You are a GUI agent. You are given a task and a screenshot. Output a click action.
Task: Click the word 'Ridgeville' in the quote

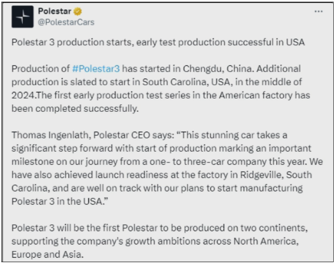click(x=262, y=175)
